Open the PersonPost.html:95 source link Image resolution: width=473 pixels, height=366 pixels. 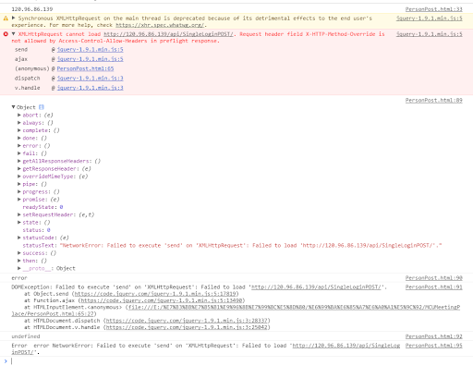[x=433, y=346]
